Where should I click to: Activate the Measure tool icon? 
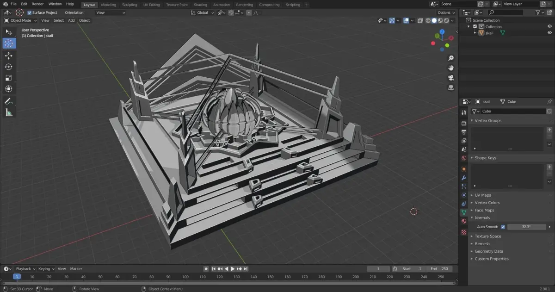(x=9, y=112)
